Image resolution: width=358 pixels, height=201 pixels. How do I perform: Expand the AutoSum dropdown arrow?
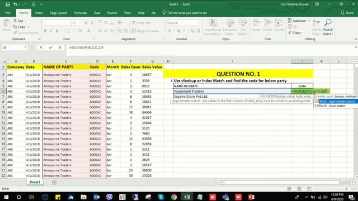(309, 21)
